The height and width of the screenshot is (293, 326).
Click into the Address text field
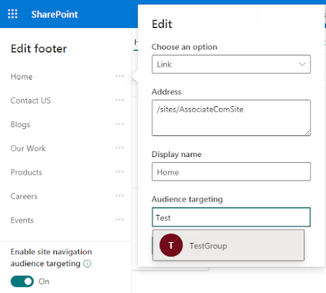(231, 118)
